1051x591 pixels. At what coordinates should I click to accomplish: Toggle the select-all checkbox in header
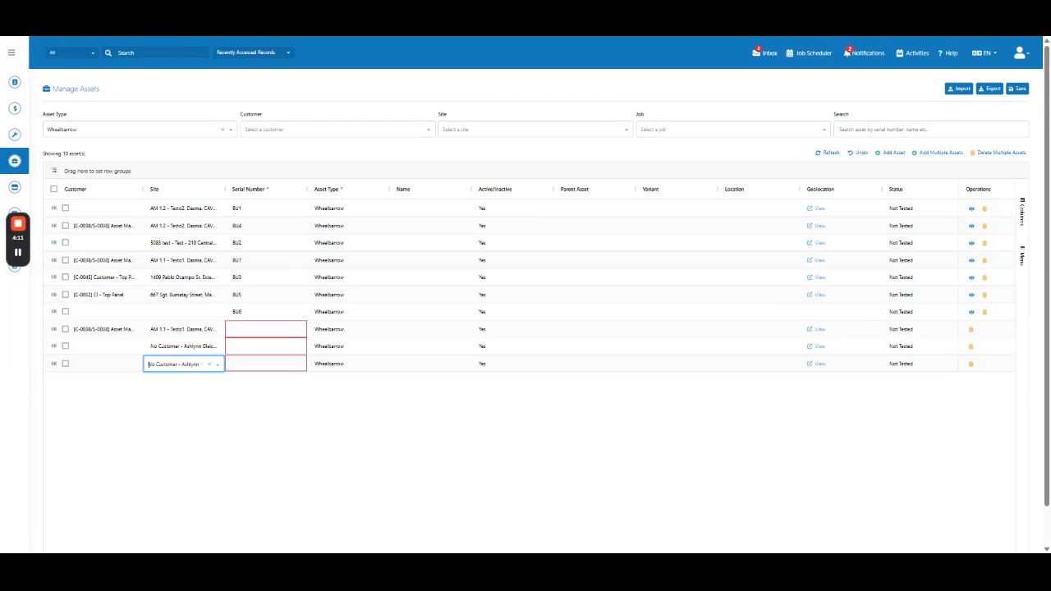pyautogui.click(x=54, y=189)
